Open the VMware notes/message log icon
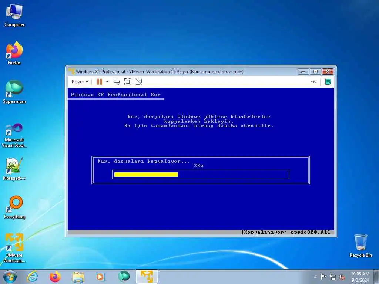This screenshot has height=284, width=379. click(x=328, y=82)
